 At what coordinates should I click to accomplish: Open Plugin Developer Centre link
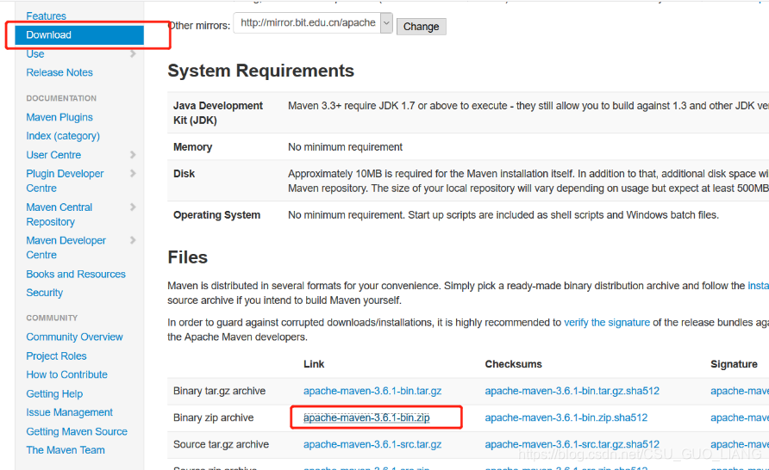[65, 181]
